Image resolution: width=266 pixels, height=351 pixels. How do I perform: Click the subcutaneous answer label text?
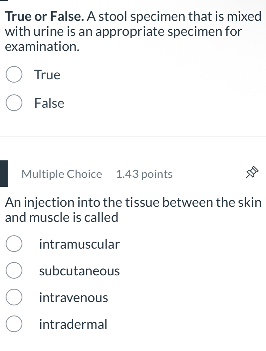pyautogui.click(x=78, y=271)
